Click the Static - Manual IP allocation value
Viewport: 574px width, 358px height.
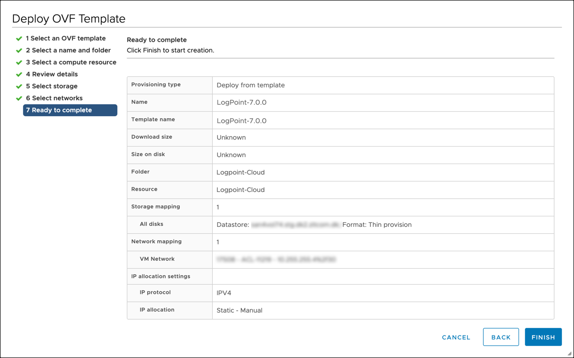240,310
